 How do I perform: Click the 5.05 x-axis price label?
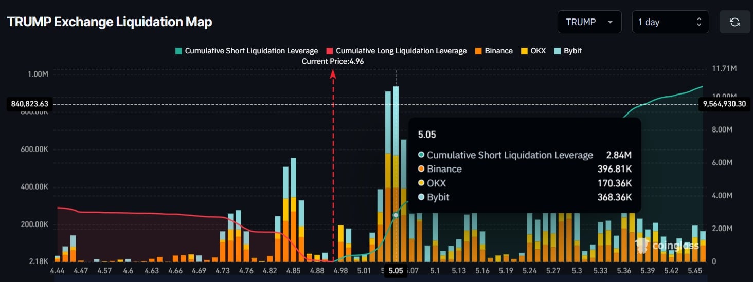click(396, 271)
